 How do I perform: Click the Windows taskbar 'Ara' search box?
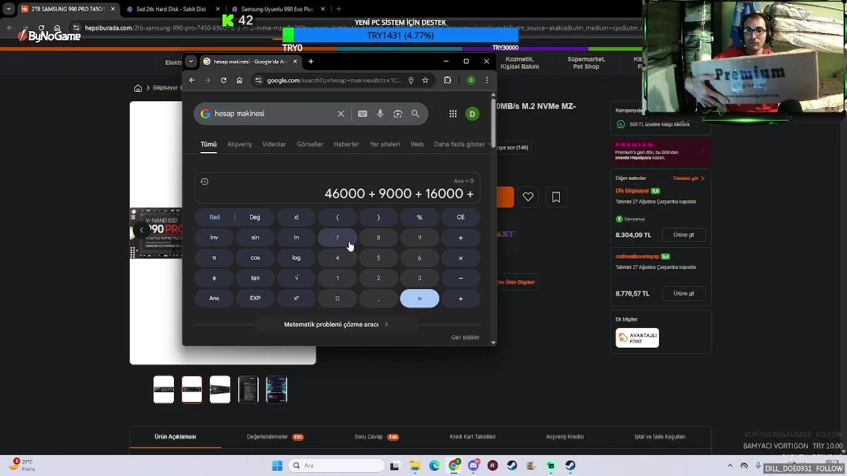(x=335, y=465)
